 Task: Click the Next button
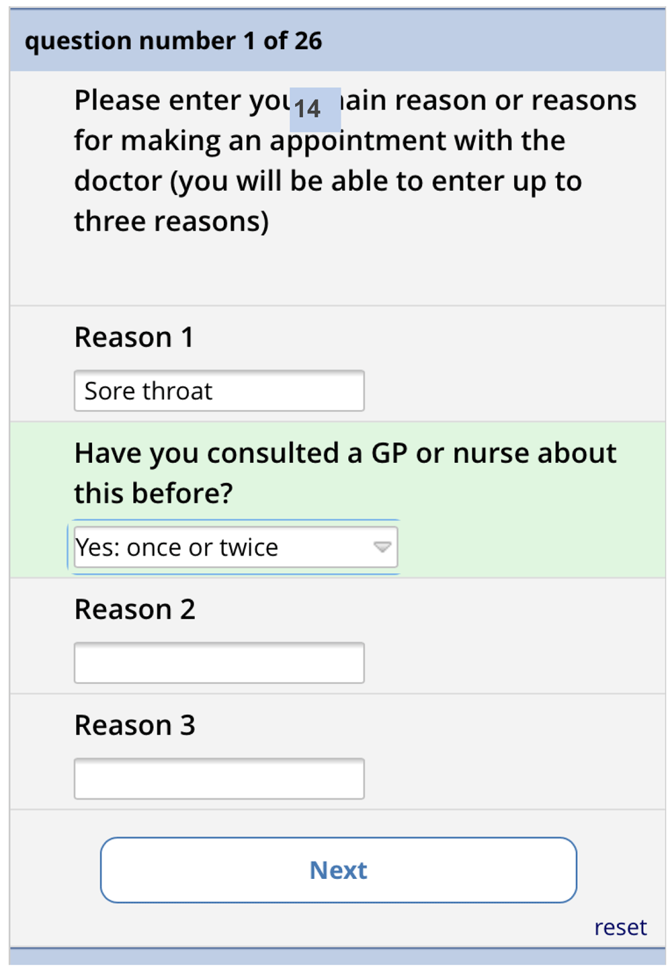tap(338, 870)
